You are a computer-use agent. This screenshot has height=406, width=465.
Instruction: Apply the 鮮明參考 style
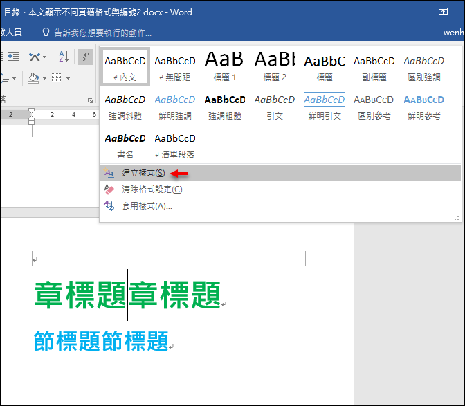coord(424,106)
